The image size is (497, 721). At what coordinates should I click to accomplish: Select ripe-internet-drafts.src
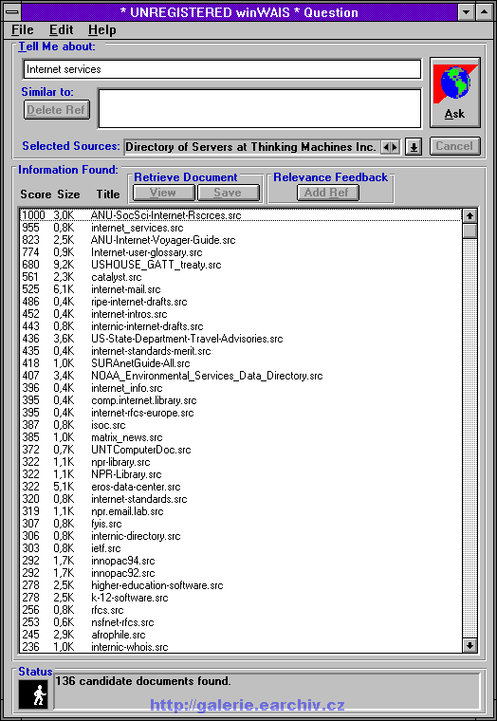tap(241, 302)
